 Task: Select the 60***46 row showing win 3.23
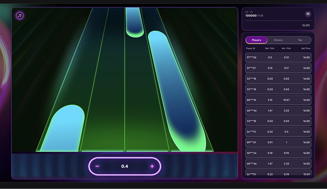(x=278, y=110)
